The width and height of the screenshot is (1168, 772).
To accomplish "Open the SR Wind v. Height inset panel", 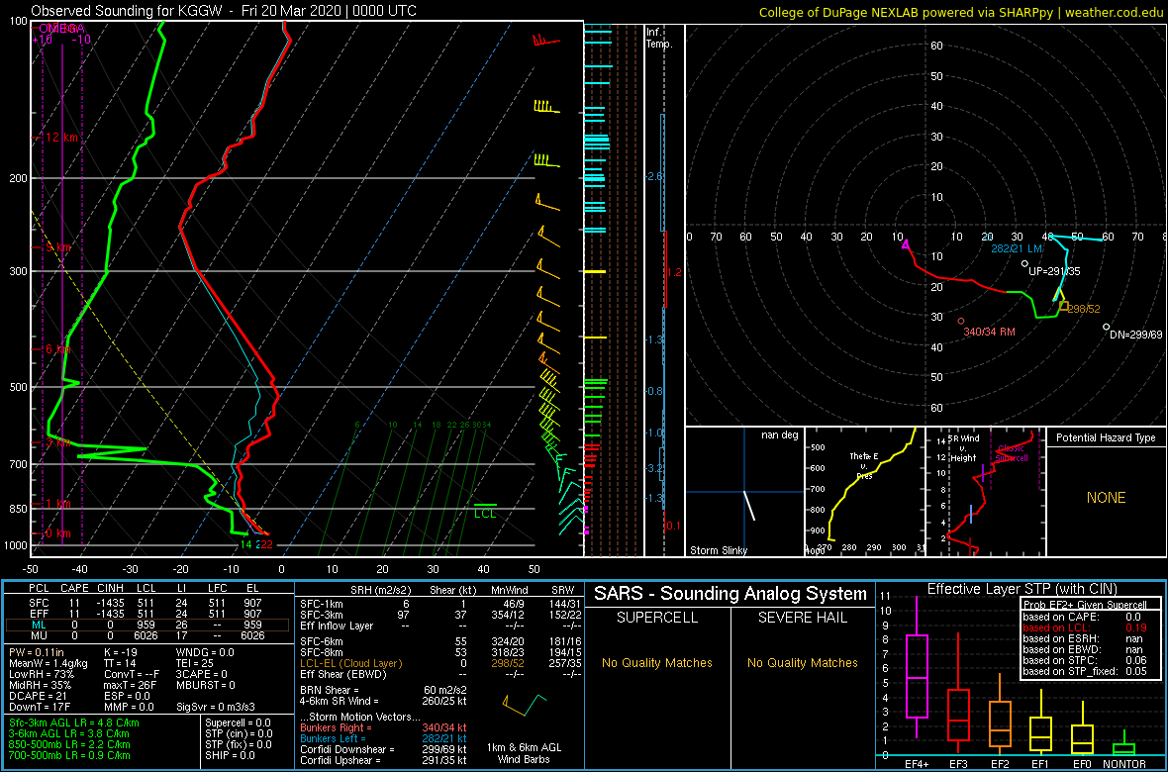I will pyautogui.click(x=984, y=492).
